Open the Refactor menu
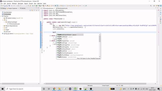162x91 pixels. pos(14,4)
